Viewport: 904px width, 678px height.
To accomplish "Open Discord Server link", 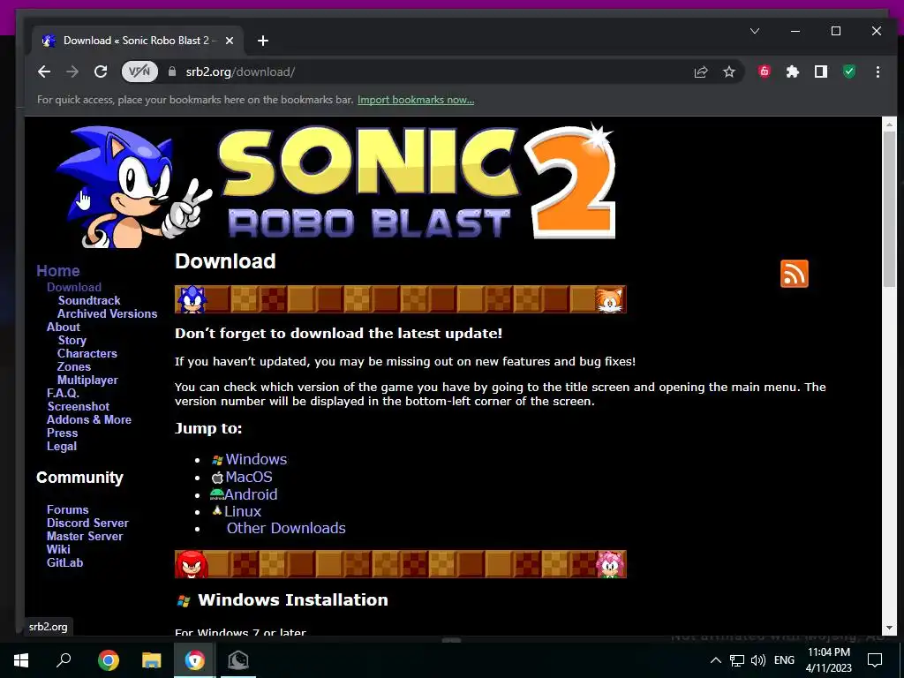I will tap(87, 523).
